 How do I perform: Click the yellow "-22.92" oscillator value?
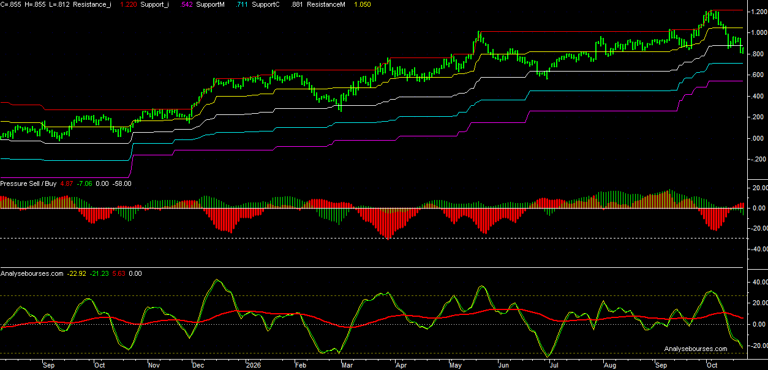pyautogui.click(x=77, y=273)
